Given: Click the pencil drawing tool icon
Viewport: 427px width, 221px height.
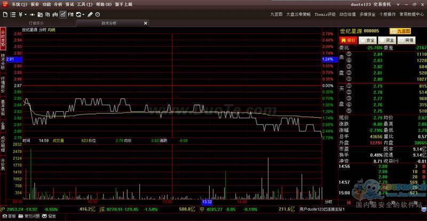Looking at the screenshot, I should [x=90, y=13].
